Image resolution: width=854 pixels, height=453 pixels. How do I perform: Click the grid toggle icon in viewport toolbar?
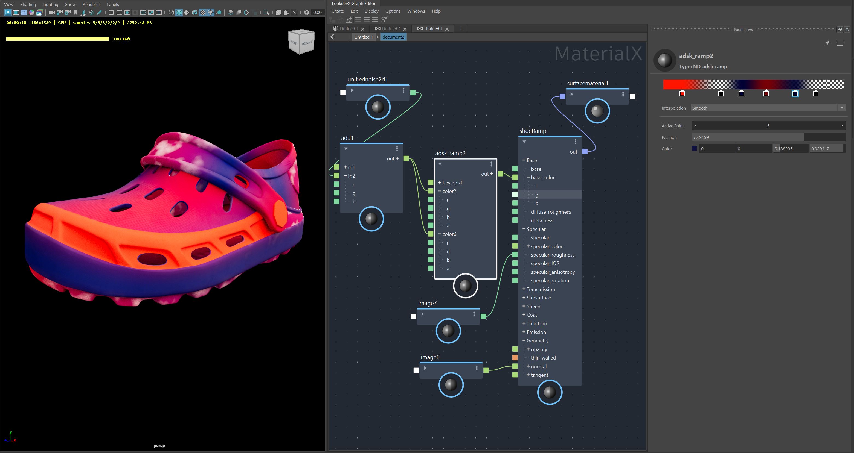point(111,13)
